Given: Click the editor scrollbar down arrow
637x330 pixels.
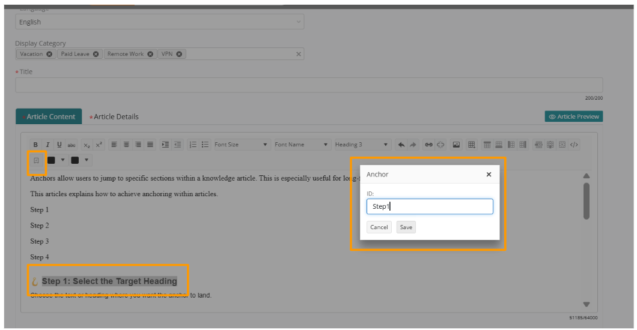Looking at the screenshot, I should tap(586, 304).
